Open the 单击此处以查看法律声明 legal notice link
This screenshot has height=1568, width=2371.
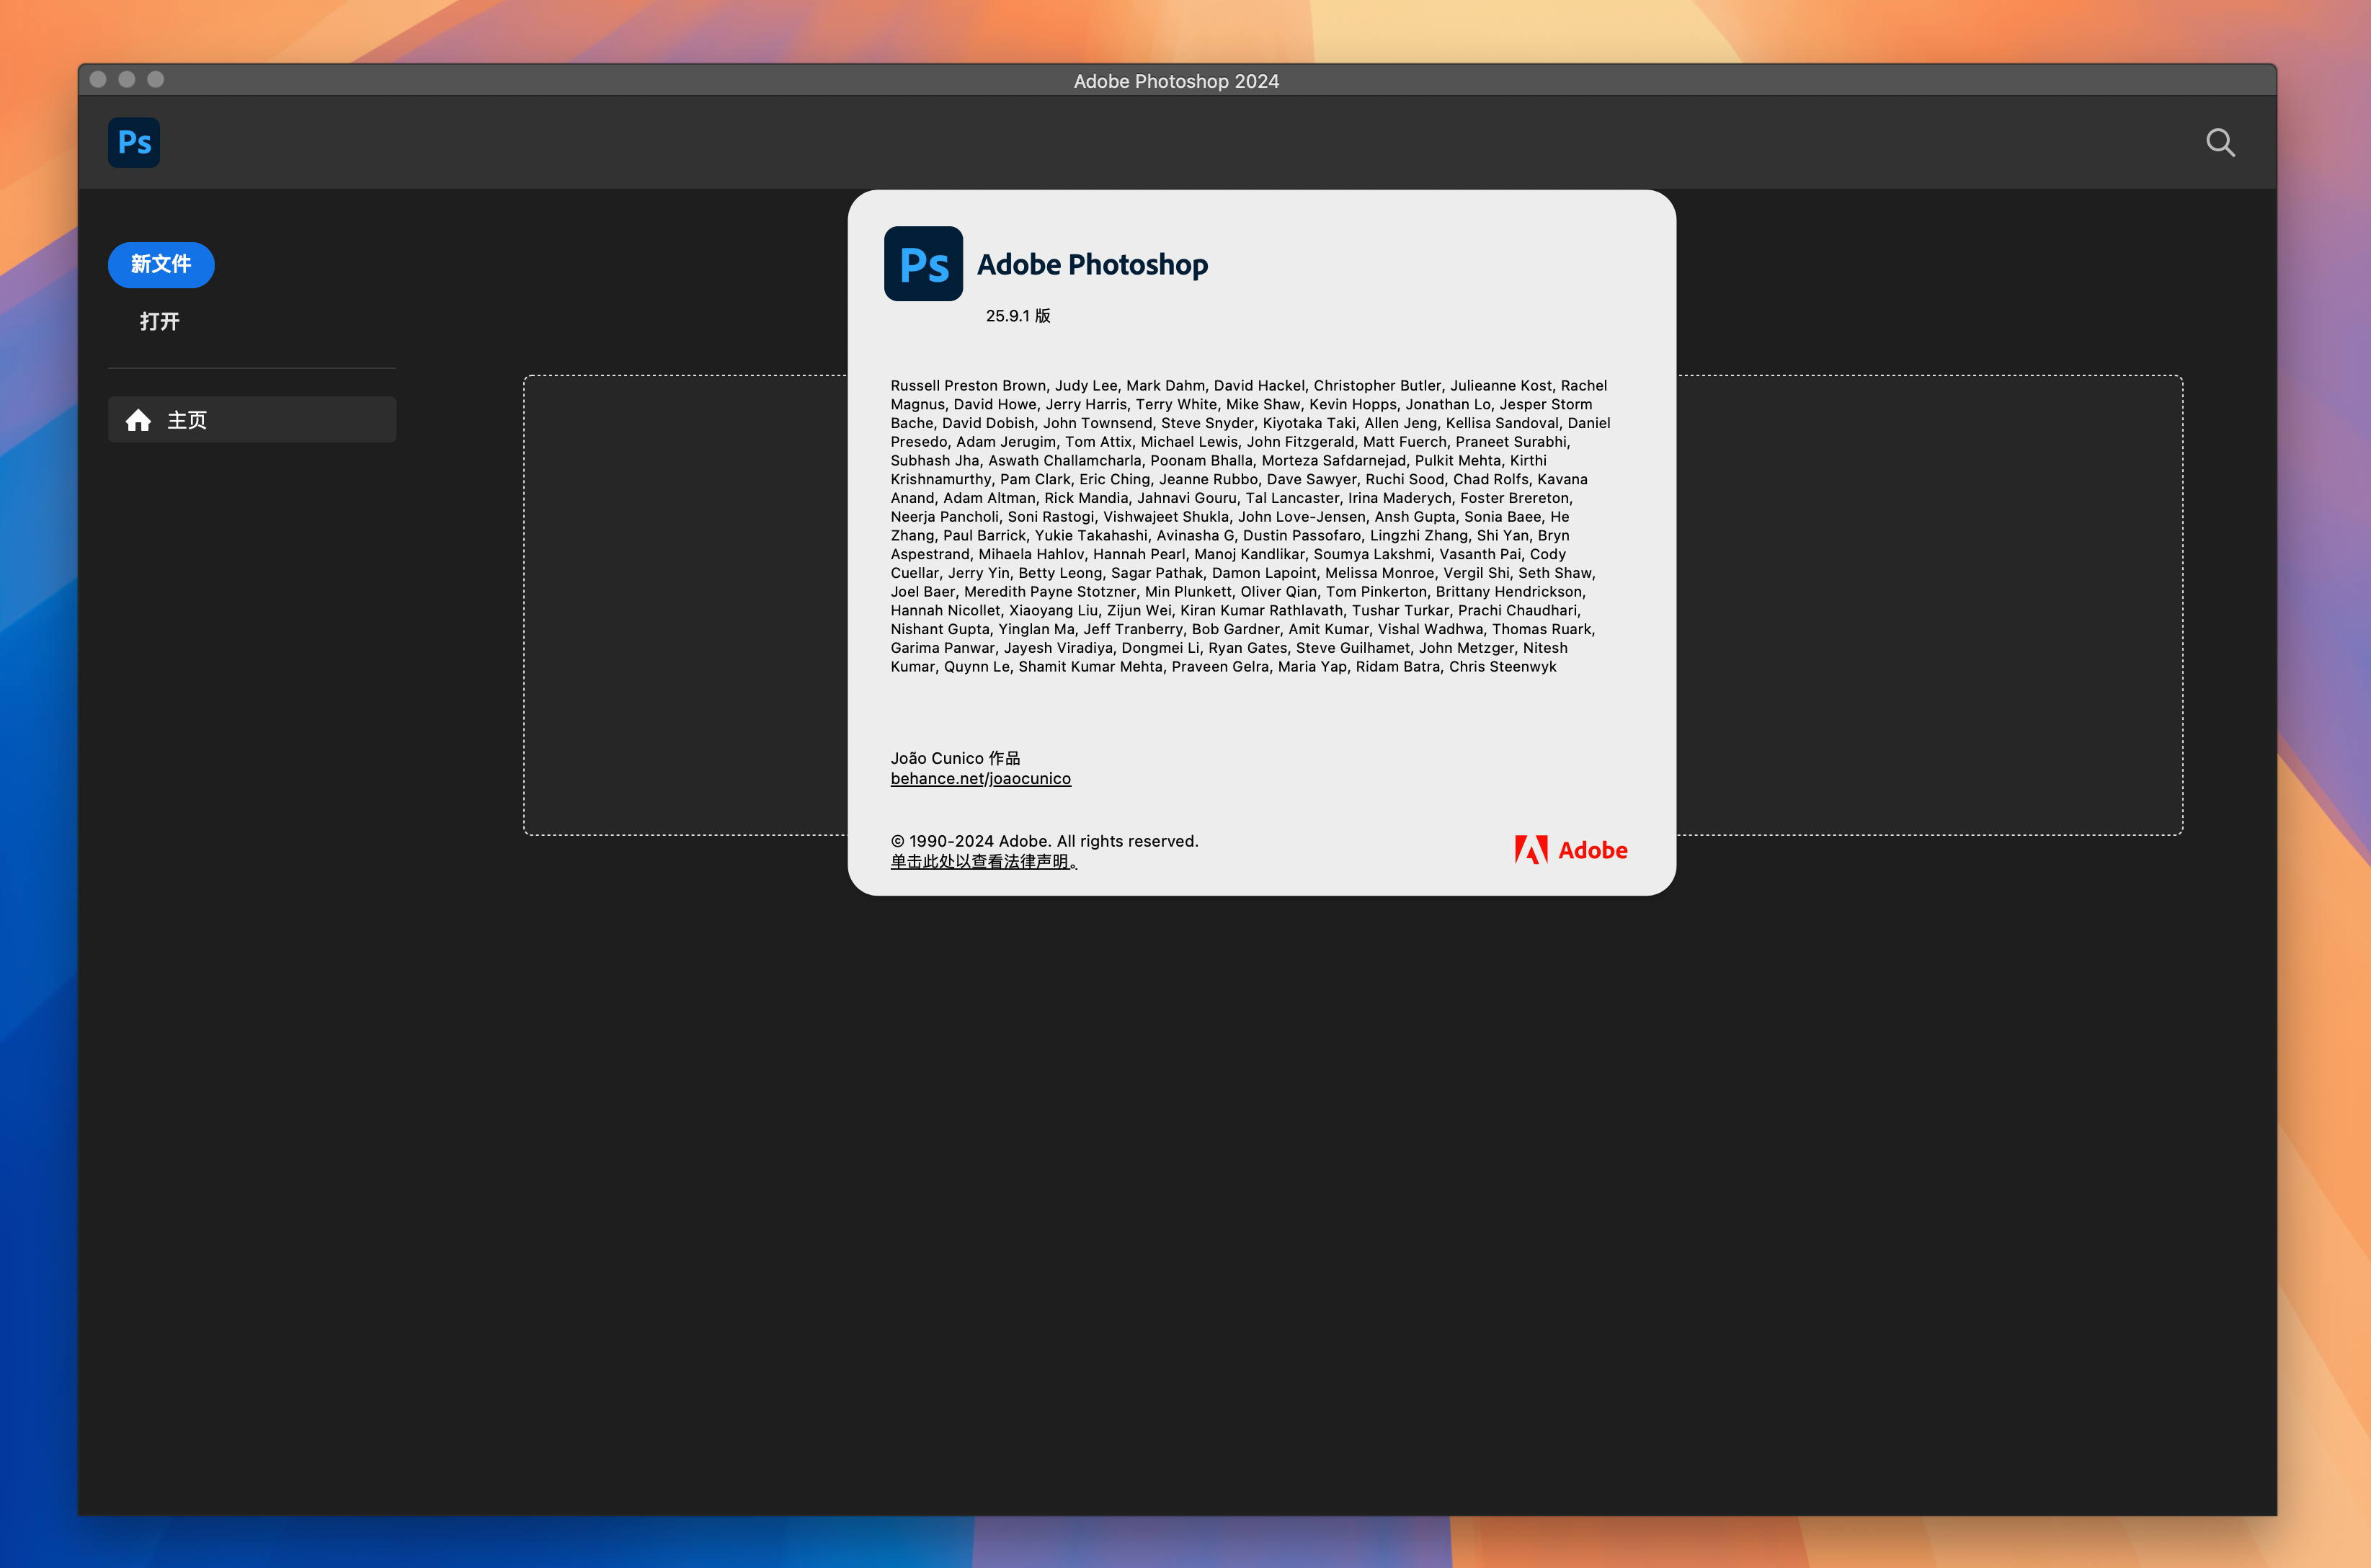click(984, 861)
